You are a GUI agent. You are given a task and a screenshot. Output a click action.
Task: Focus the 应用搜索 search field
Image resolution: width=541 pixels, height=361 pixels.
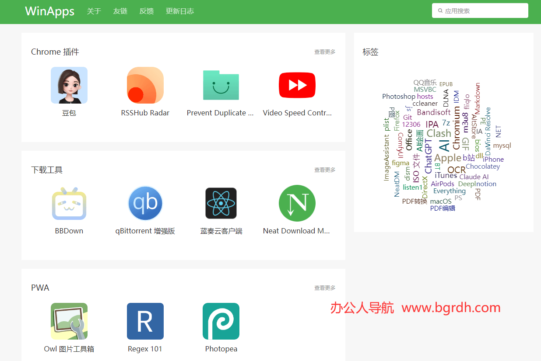(x=480, y=10)
